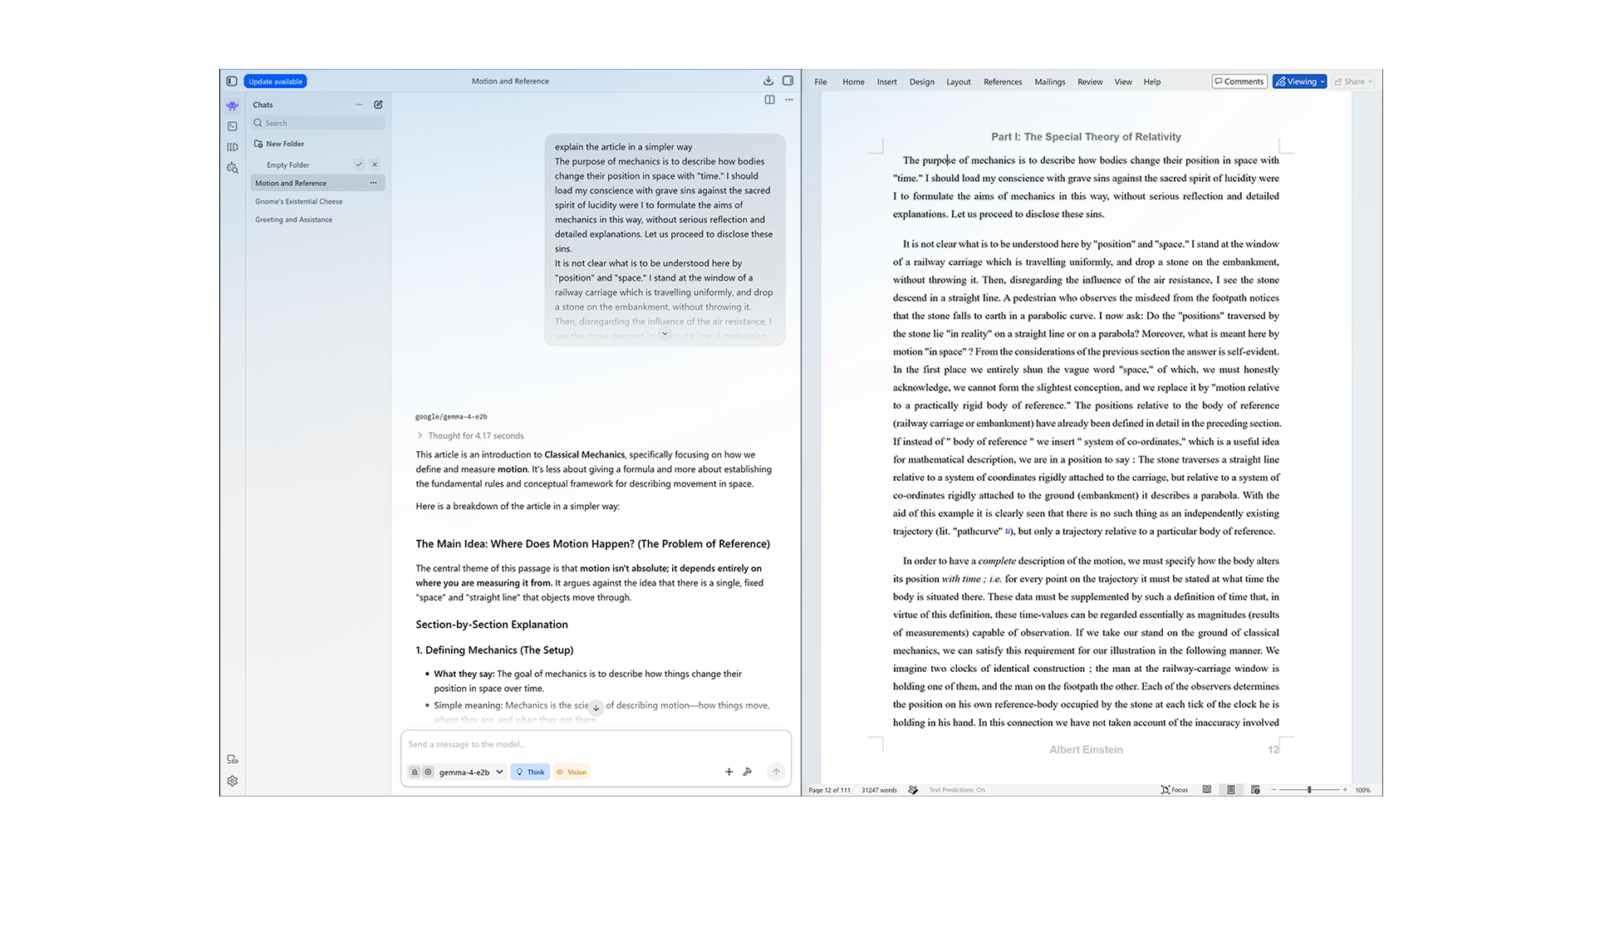Screen dimensions: 1605x951
Task: Cancel the Empty Folder with X button
Action: pos(375,164)
